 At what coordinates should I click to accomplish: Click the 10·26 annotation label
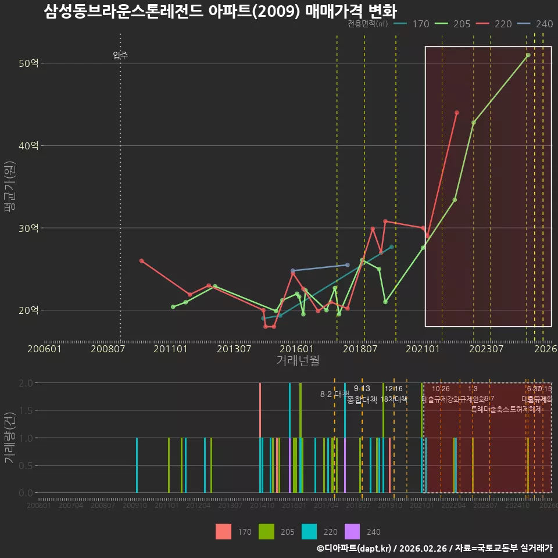click(441, 389)
